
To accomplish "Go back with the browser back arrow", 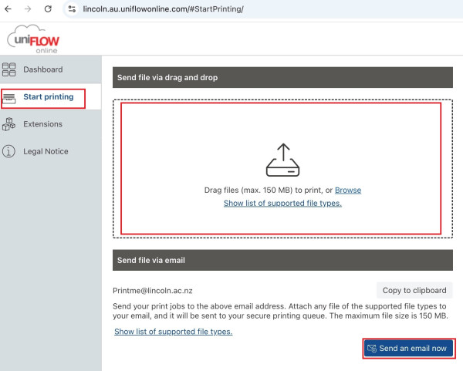I will 8,8.
